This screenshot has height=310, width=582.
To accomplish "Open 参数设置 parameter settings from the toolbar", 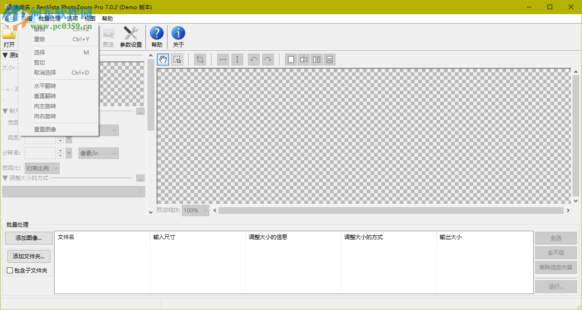I will pos(130,36).
